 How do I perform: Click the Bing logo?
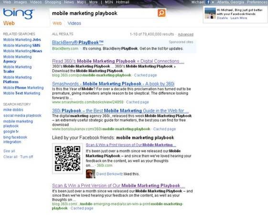pyautogui.click(x=18, y=14)
